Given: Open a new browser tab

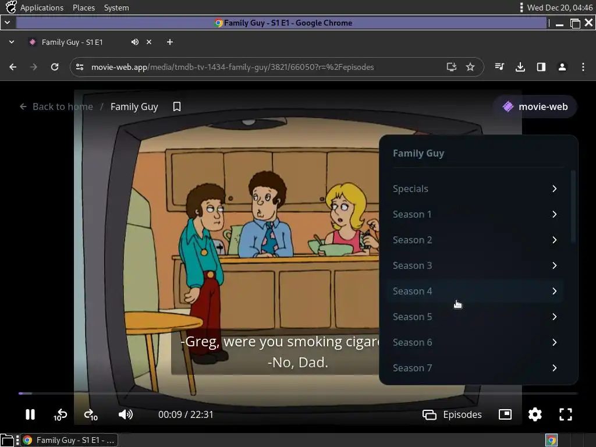Looking at the screenshot, I should click(170, 42).
